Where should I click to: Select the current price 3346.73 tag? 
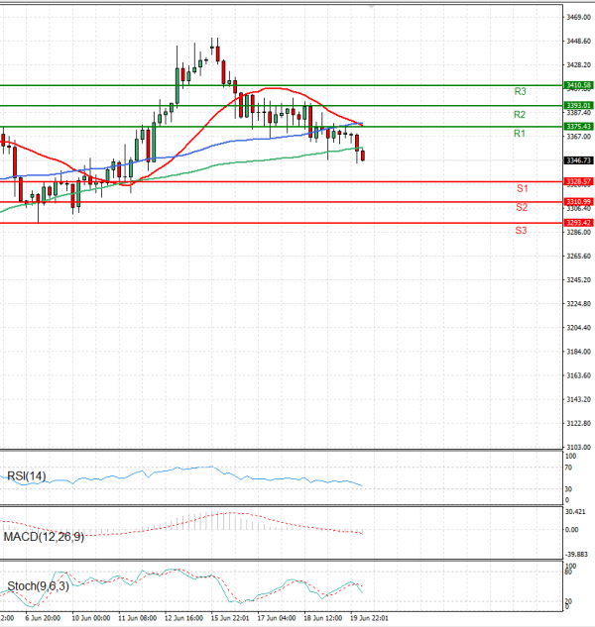(578, 160)
